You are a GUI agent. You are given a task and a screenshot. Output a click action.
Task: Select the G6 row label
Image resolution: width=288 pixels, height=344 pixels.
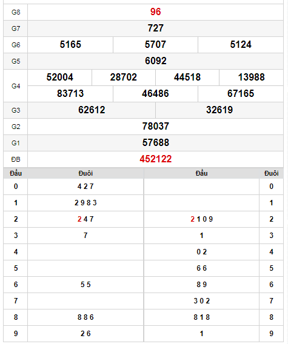16,45
